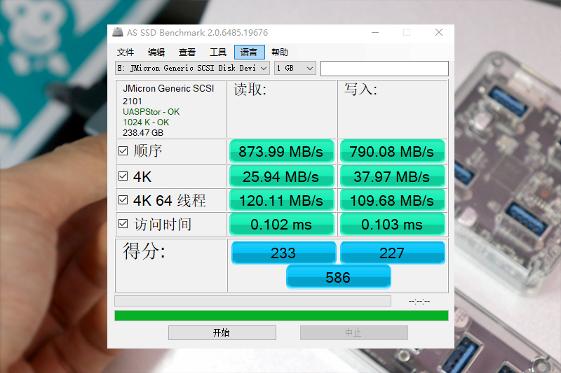Click the 2101 firmware version text
This screenshot has width=561, height=373.
(x=132, y=101)
